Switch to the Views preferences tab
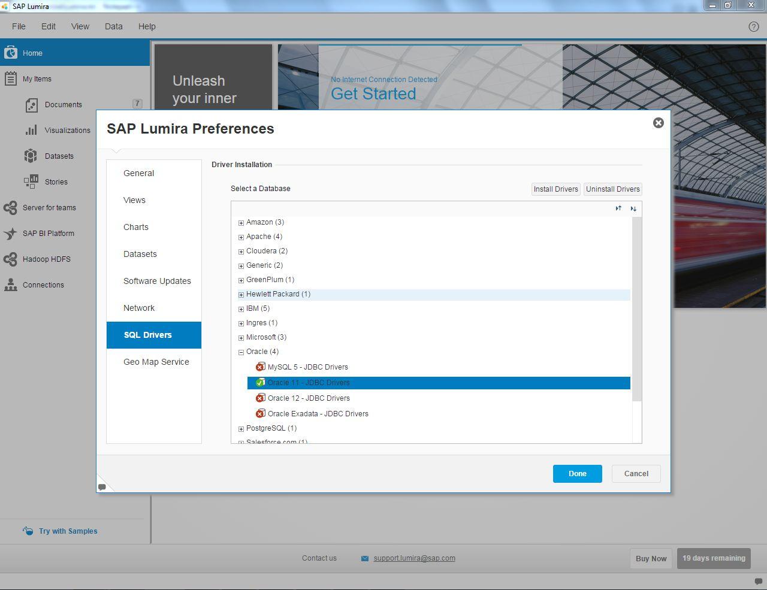This screenshot has height=590, width=767. click(x=154, y=200)
